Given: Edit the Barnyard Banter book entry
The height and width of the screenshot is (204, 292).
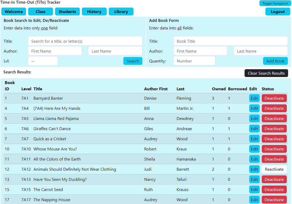Looking at the screenshot, I should [x=254, y=98].
